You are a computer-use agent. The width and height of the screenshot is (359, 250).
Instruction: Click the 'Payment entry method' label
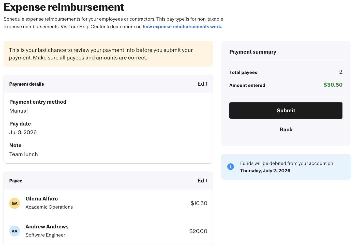point(38,102)
